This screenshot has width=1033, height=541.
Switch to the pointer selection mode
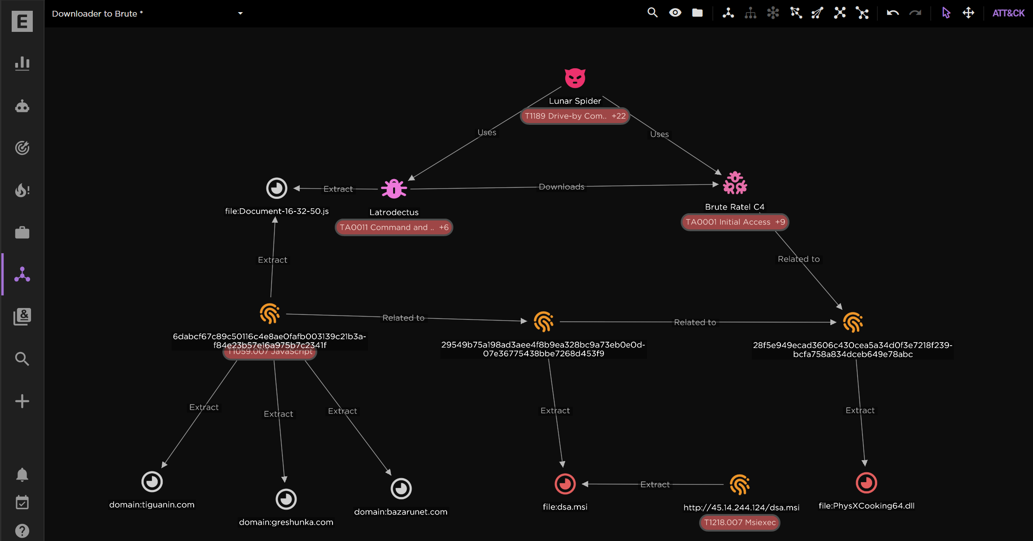(946, 13)
